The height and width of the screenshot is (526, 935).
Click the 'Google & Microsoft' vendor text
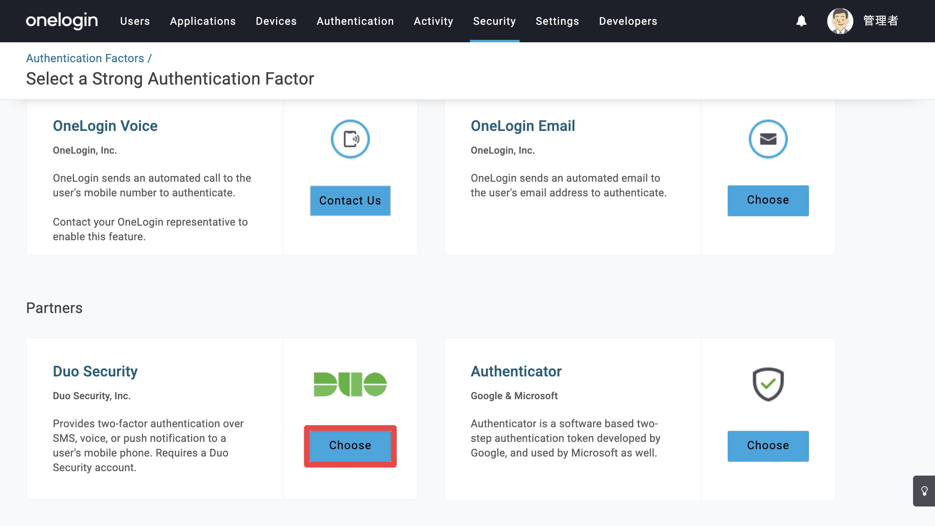[x=514, y=396]
